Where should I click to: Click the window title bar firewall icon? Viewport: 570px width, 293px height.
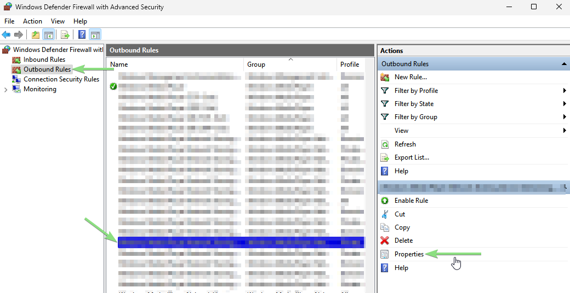click(x=8, y=7)
